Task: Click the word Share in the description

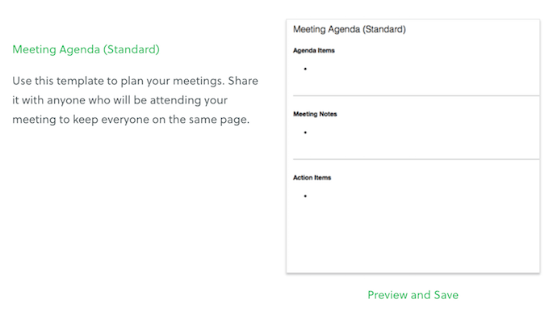Action: [x=243, y=81]
